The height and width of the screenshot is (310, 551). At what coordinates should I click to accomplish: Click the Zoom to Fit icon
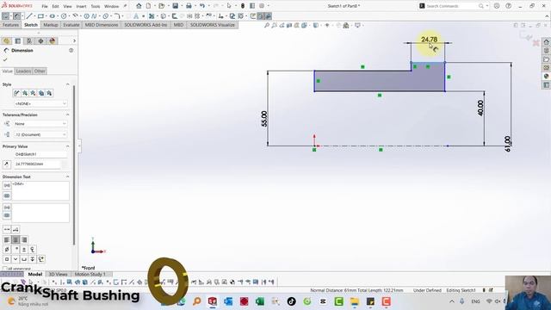[x=267, y=25]
